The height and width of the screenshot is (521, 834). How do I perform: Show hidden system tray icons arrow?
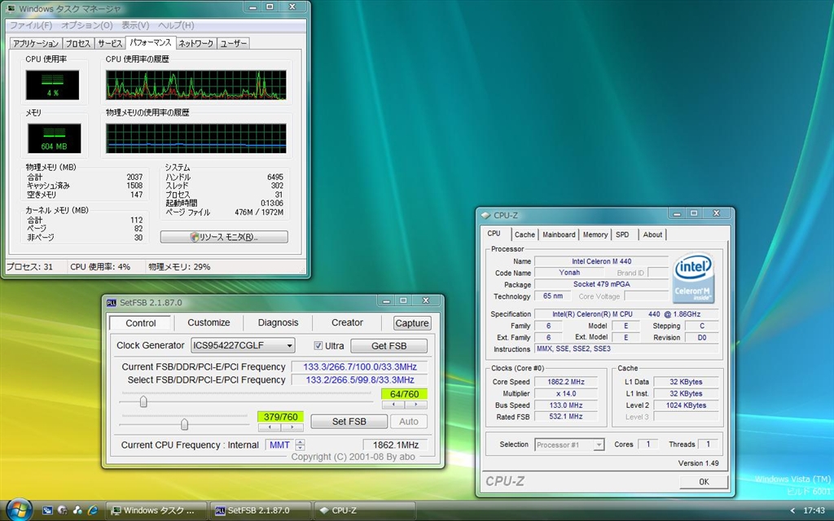point(793,510)
